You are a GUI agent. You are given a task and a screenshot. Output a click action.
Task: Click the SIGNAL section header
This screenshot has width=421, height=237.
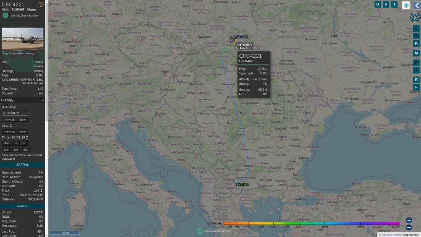pos(22,206)
